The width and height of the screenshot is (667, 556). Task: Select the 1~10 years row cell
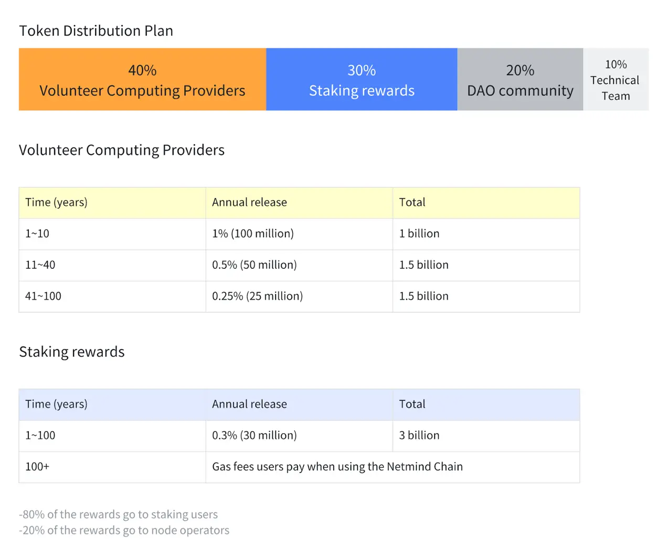(112, 234)
